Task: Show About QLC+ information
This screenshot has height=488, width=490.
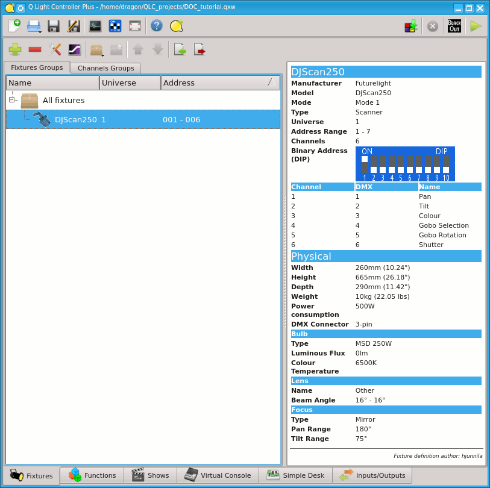Action: tap(177, 26)
